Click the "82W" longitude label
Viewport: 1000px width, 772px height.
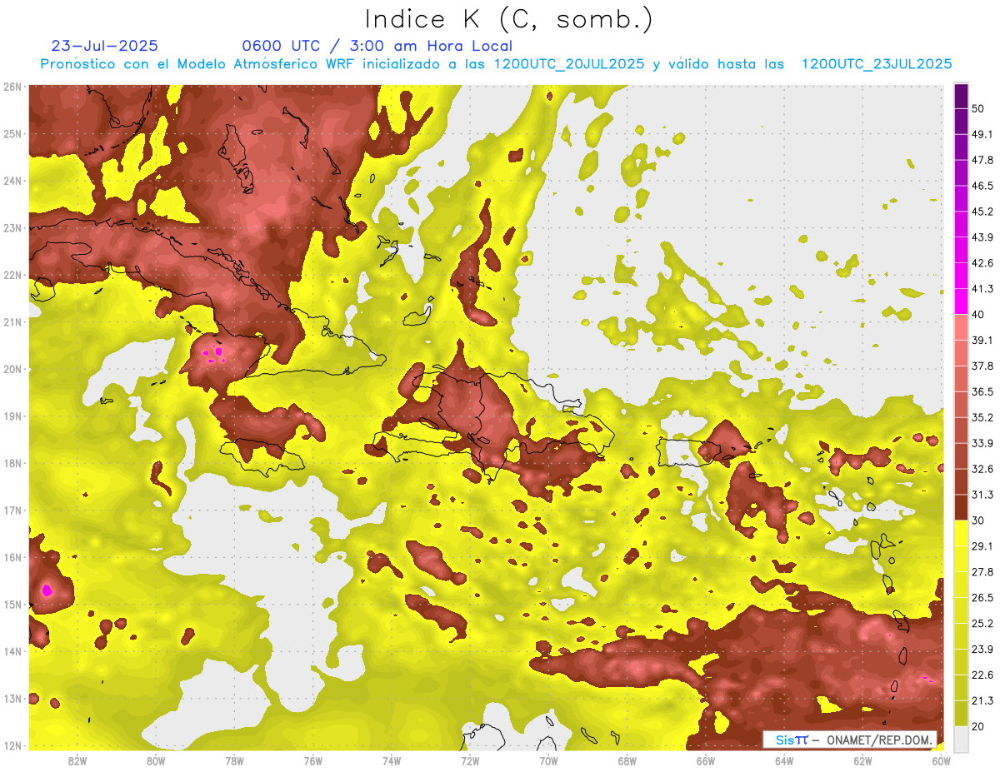[77, 760]
